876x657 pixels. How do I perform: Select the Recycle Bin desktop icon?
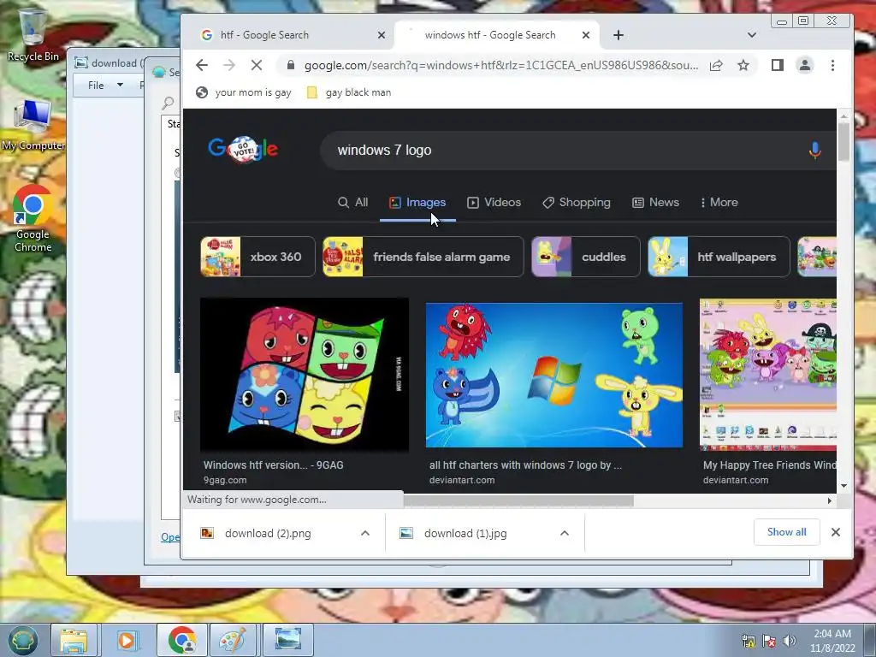pyautogui.click(x=33, y=34)
